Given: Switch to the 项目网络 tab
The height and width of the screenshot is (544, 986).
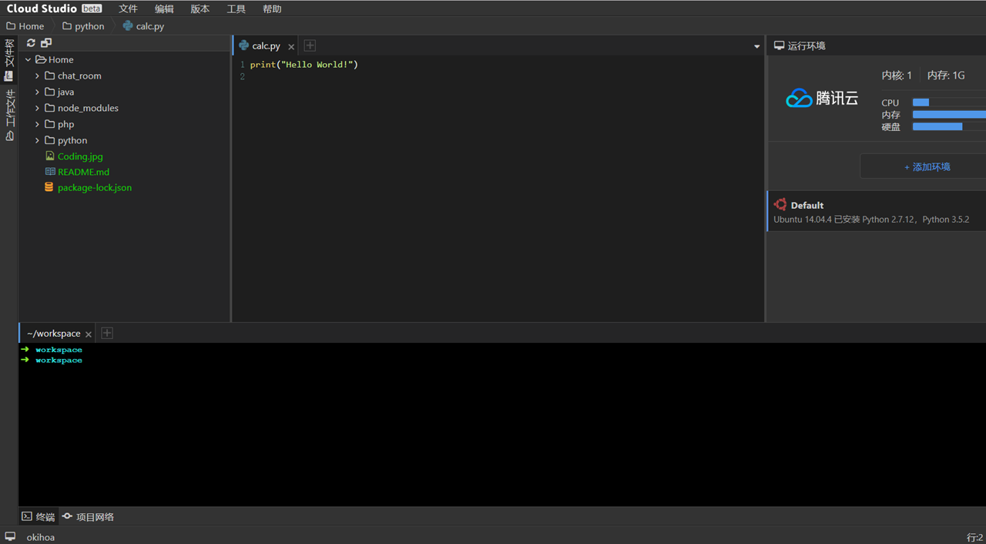Looking at the screenshot, I should click(89, 516).
